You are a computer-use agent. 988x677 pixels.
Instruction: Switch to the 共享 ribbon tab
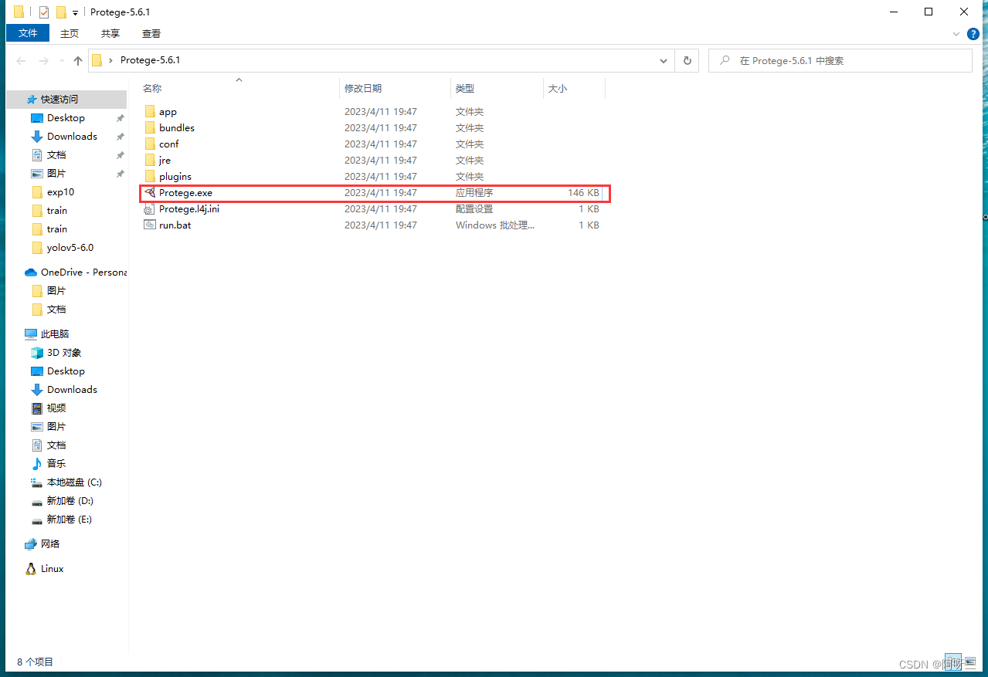pyautogui.click(x=110, y=33)
